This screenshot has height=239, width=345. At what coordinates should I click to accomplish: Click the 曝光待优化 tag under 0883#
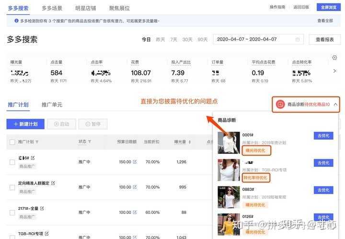coord(255,205)
